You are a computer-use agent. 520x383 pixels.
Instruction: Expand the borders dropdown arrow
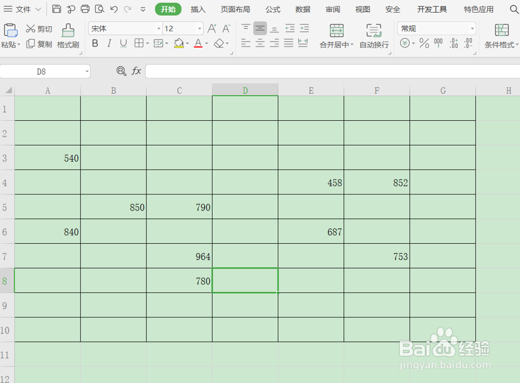[x=148, y=44]
